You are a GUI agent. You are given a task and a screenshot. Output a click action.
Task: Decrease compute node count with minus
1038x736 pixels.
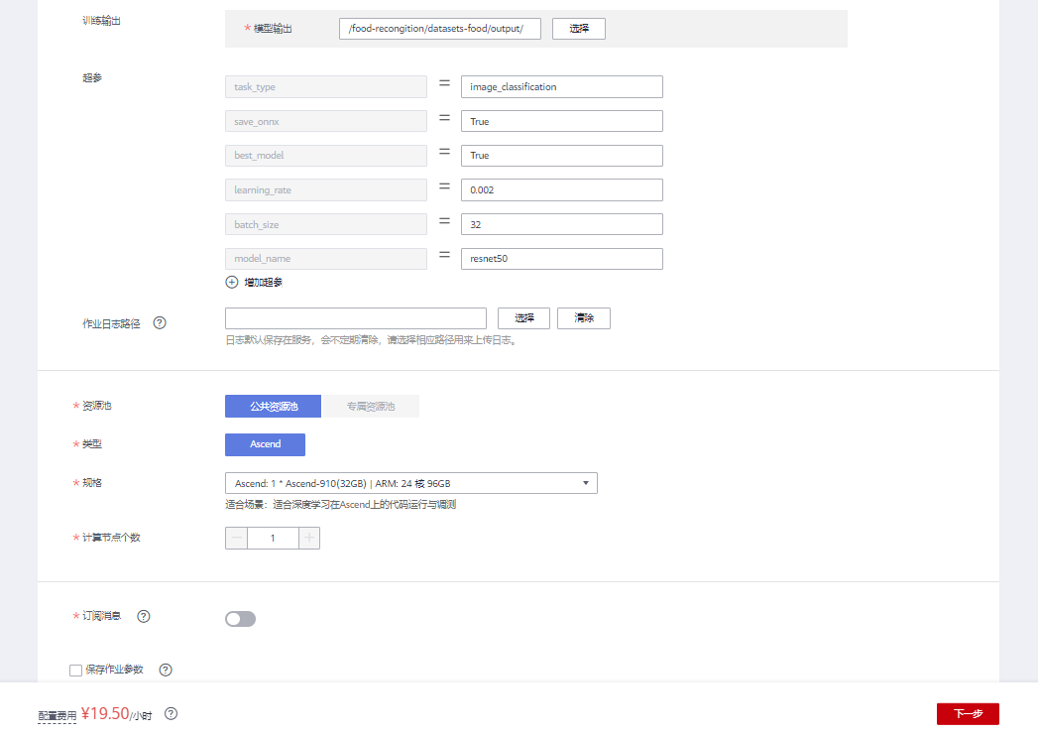point(237,538)
